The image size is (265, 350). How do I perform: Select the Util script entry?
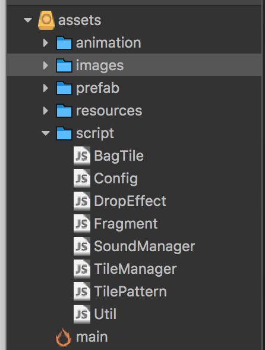coord(105,314)
